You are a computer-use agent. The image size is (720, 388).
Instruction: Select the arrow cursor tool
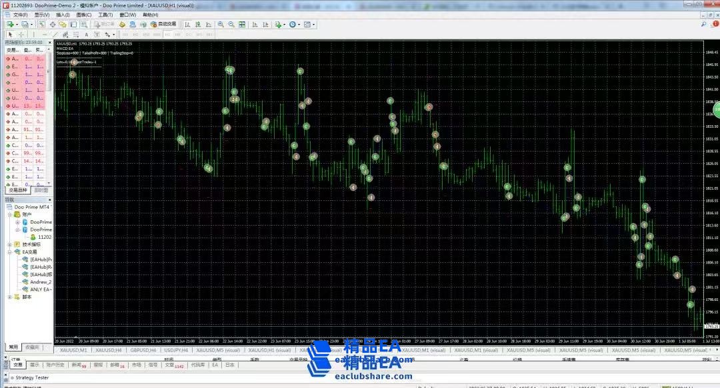[x=10, y=34]
